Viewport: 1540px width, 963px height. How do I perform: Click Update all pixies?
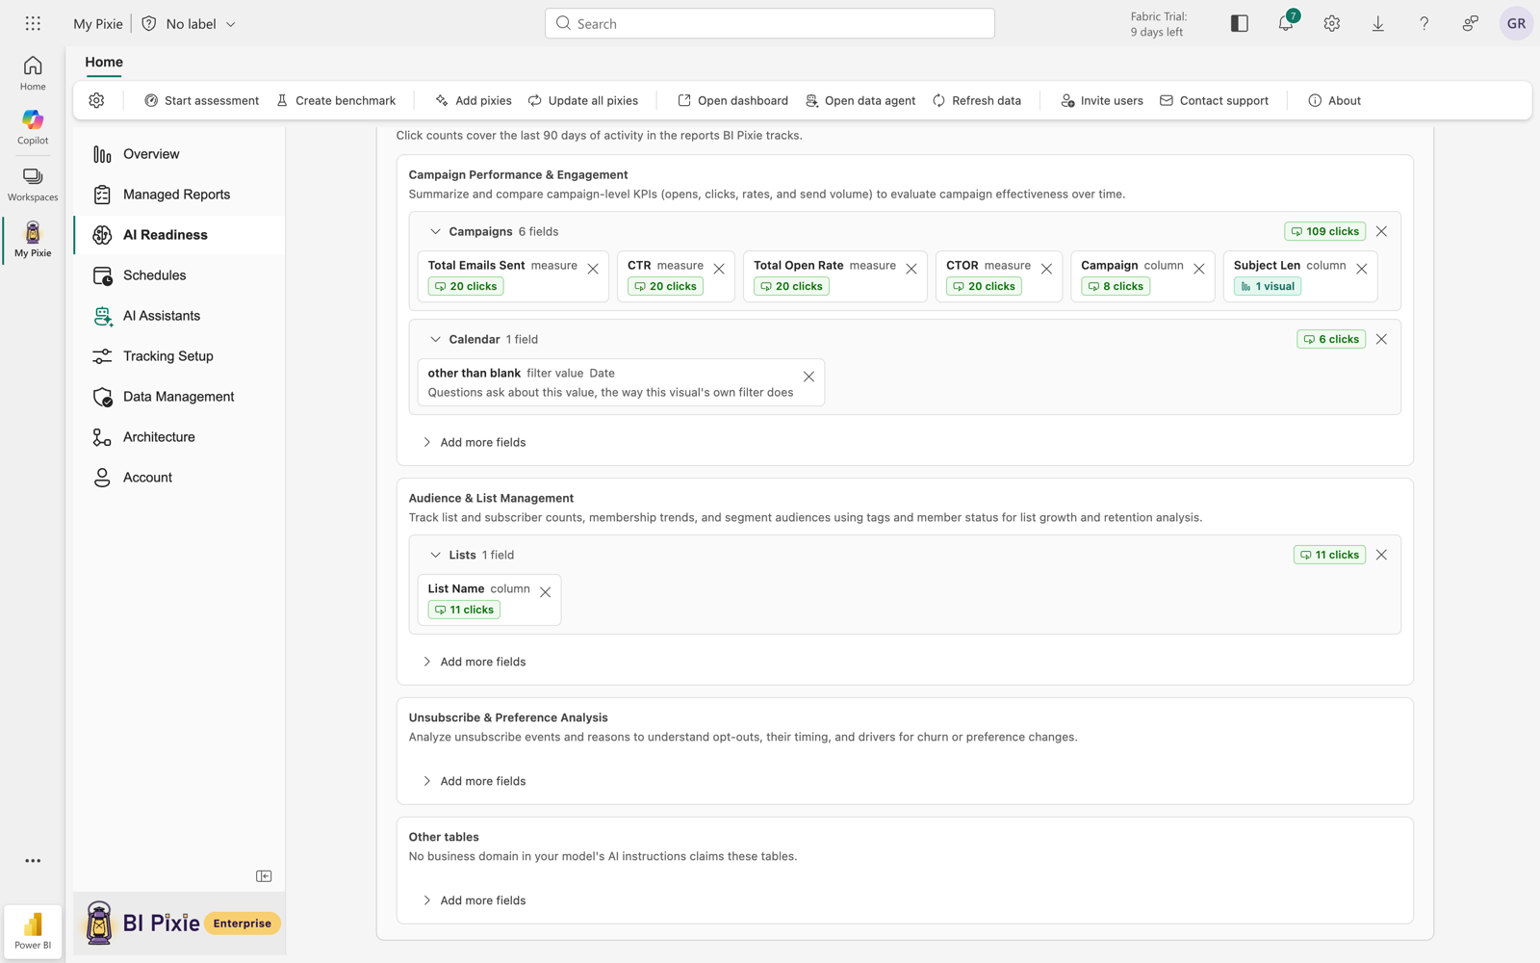583,100
